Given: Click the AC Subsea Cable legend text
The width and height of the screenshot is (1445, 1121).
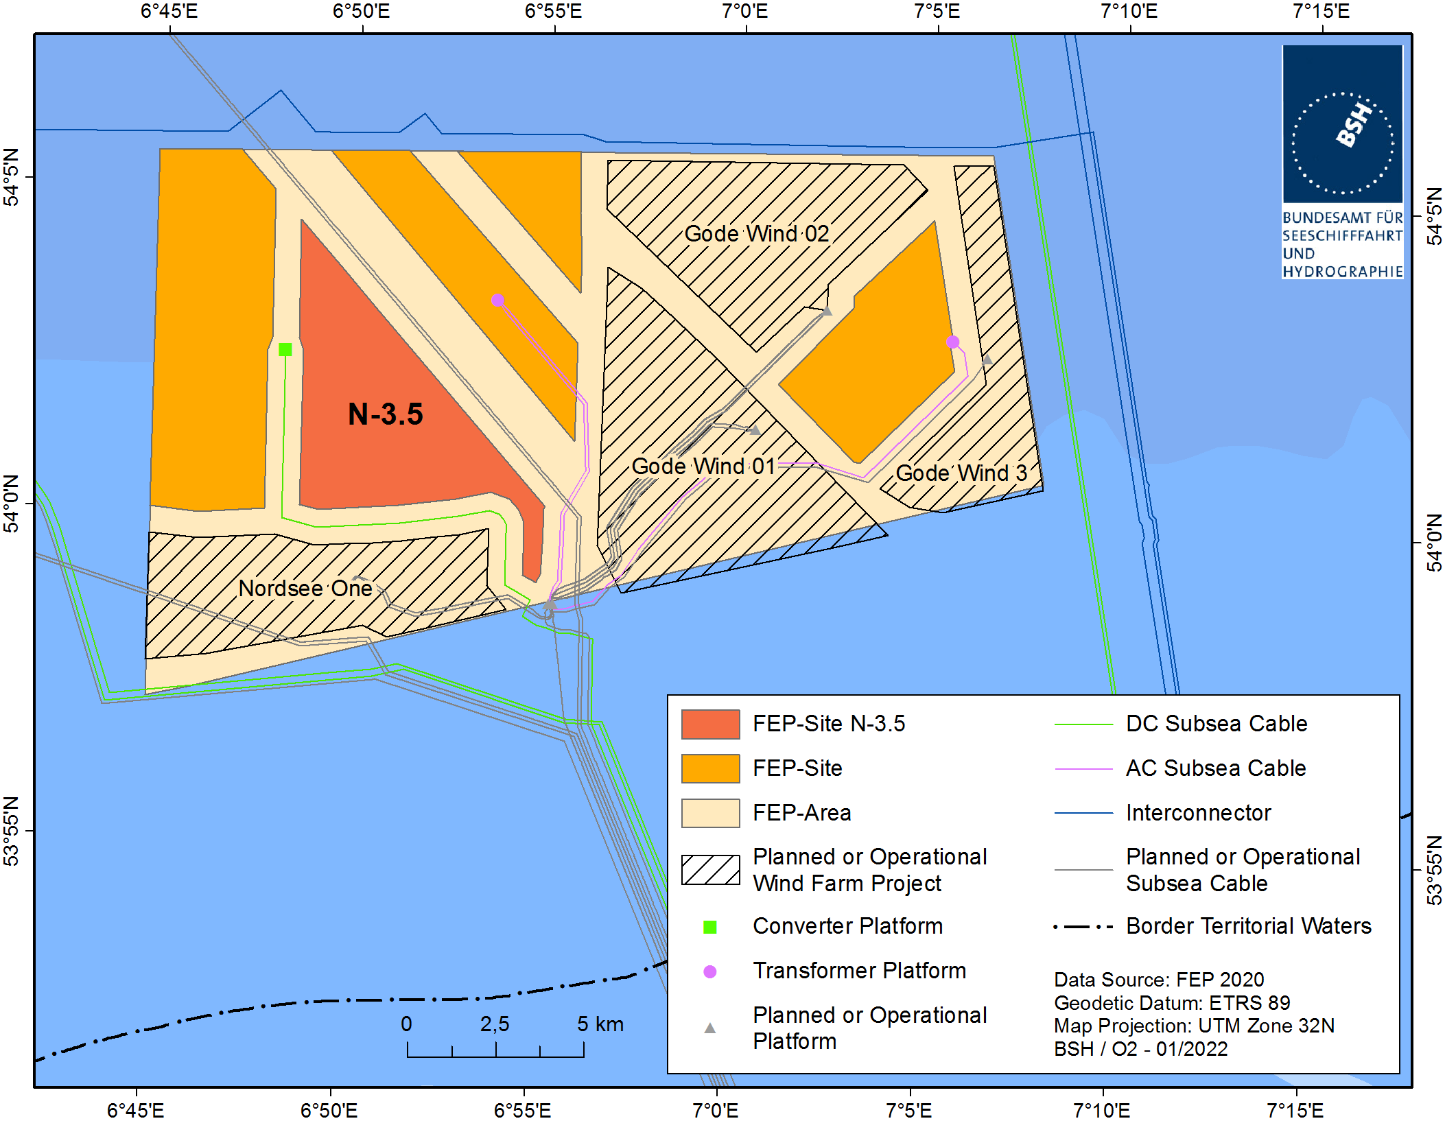Looking at the screenshot, I should [1216, 768].
